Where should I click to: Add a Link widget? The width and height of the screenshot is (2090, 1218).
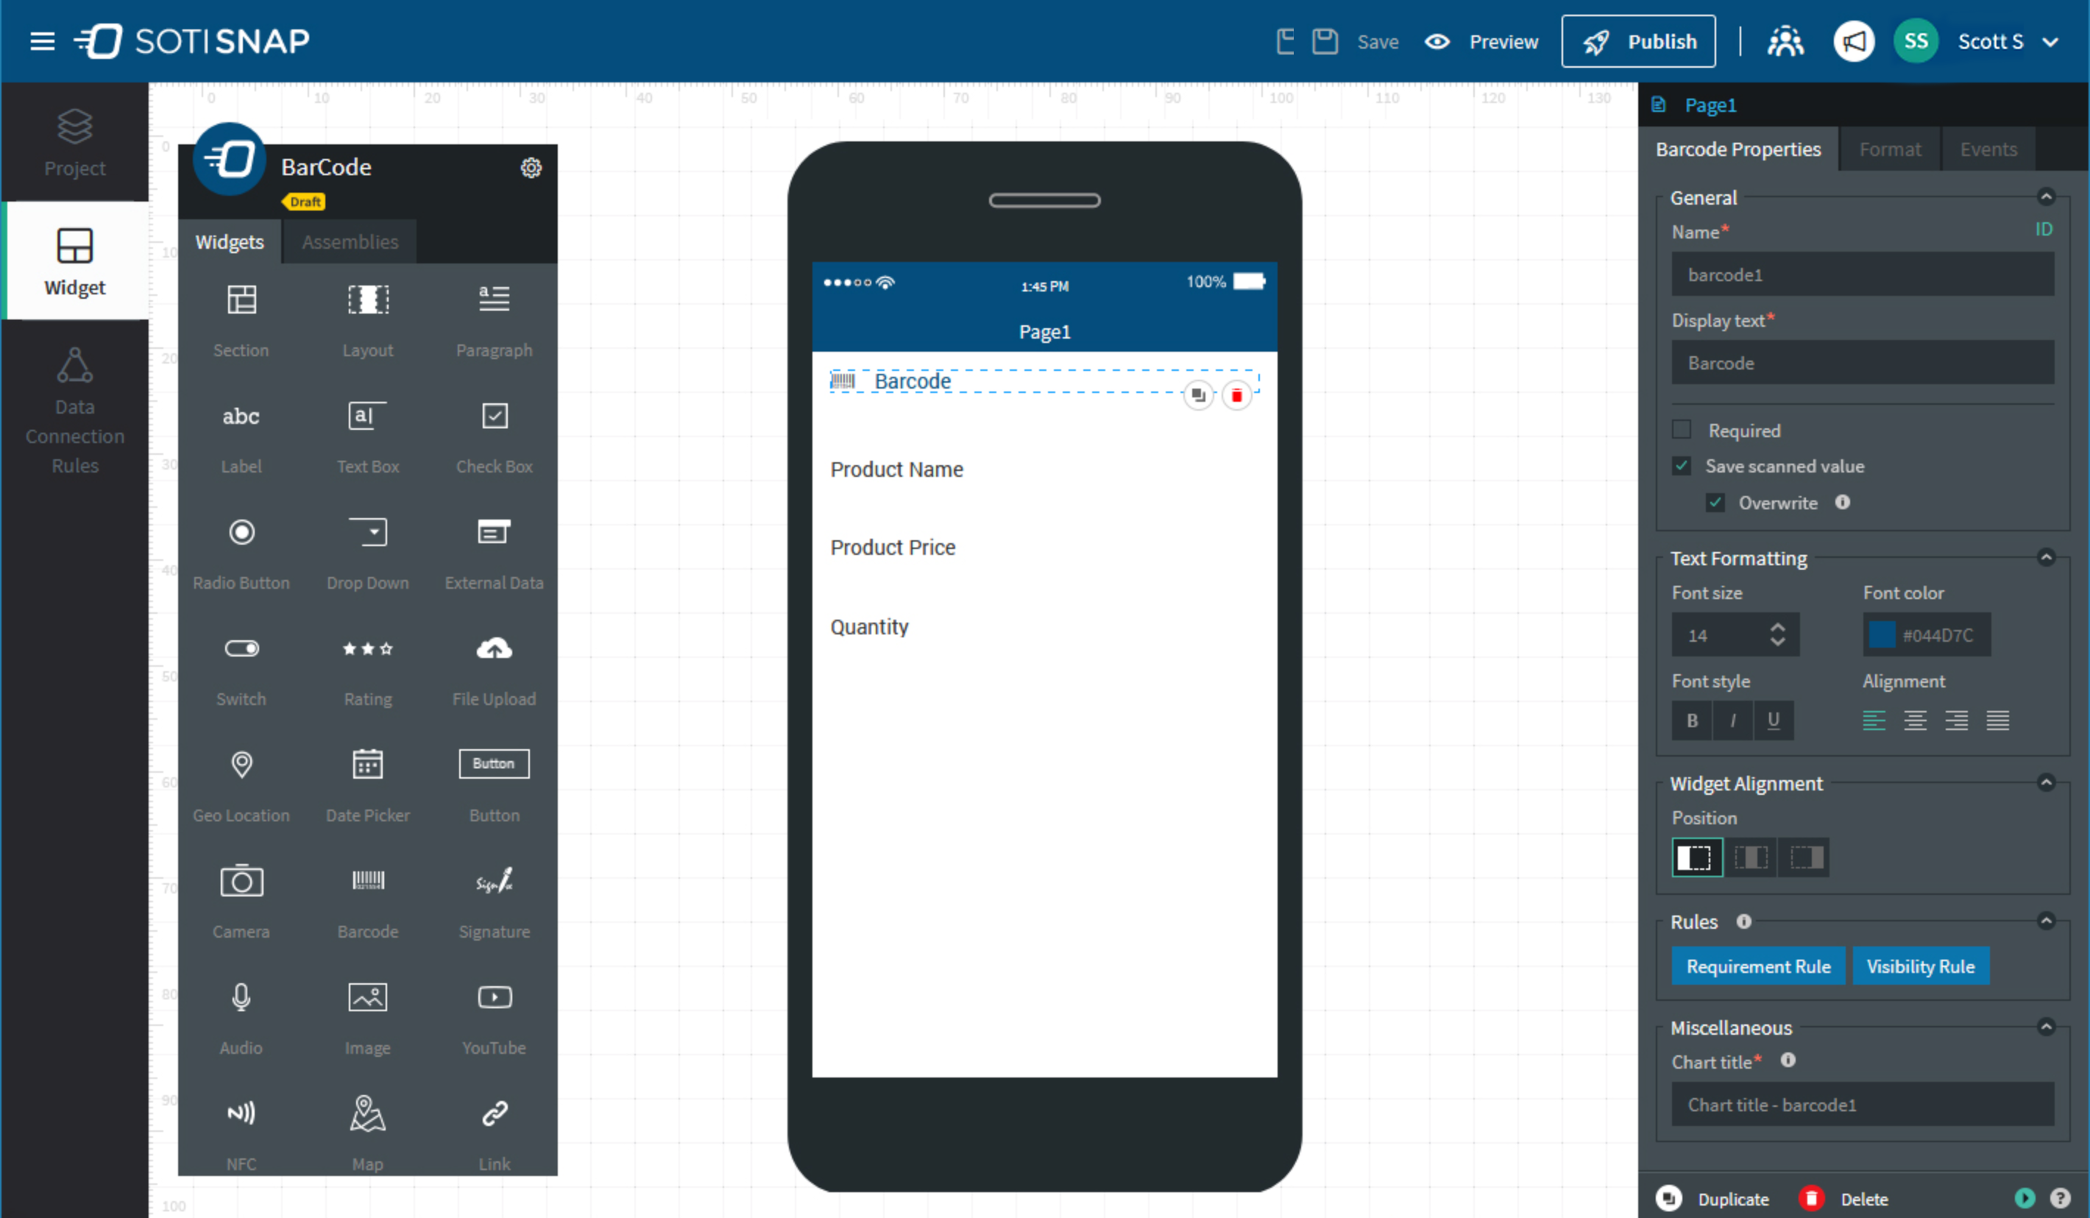click(x=495, y=1133)
